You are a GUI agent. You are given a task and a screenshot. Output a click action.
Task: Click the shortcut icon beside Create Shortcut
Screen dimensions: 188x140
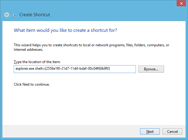click(x=14, y=16)
